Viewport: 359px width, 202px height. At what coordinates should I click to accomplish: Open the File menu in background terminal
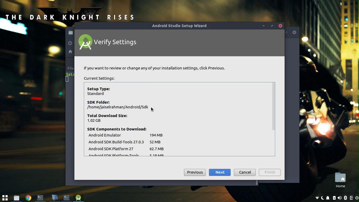click(x=70, y=68)
